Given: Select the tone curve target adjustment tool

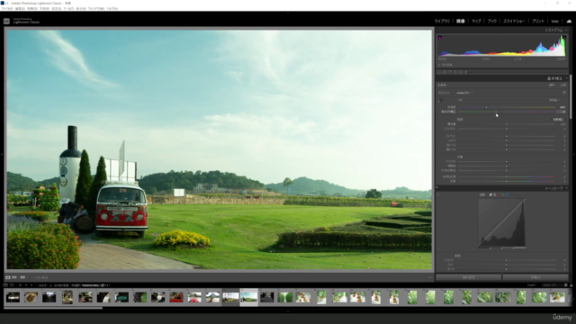Looking at the screenshot, I should [438, 194].
